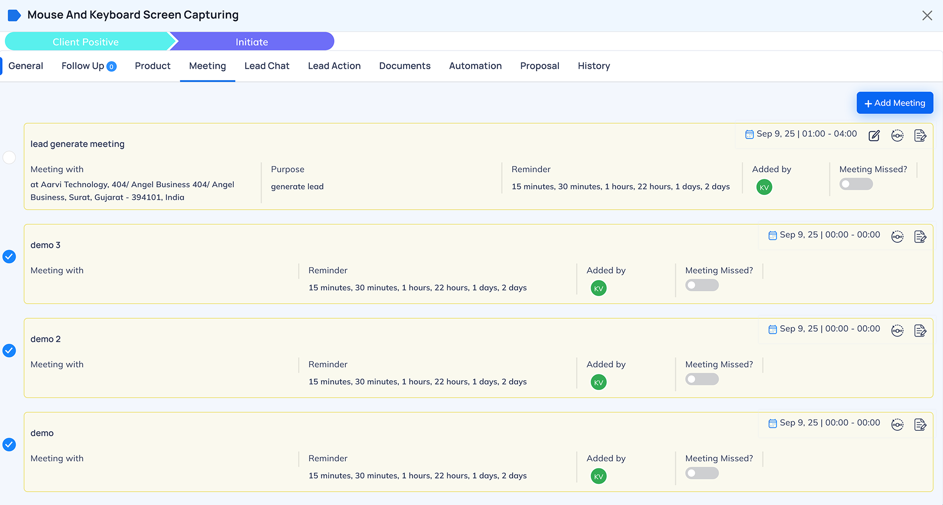Mark lead generate meeting as completed

click(9, 158)
